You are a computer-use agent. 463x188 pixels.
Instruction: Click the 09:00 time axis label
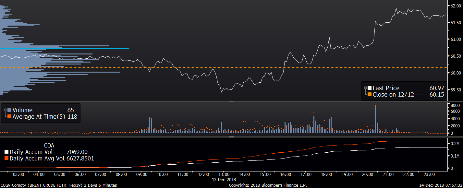tap(142, 174)
